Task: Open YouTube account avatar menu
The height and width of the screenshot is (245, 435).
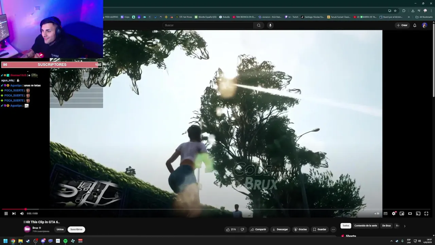Action: click(424, 25)
